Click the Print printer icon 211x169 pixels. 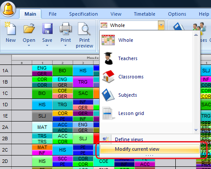click(x=66, y=28)
